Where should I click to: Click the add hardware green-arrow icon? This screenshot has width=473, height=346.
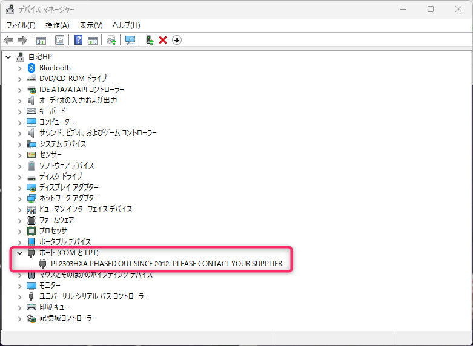coord(150,40)
